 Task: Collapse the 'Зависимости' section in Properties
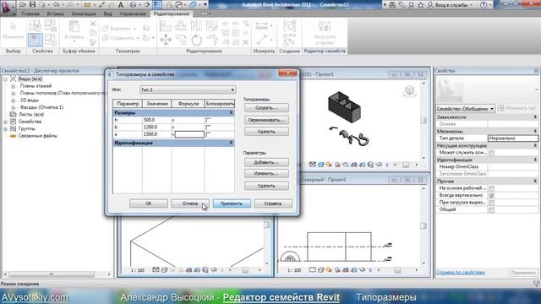point(535,117)
